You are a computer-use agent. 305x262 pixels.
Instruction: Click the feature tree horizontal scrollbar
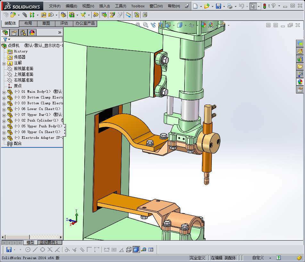[32, 237]
